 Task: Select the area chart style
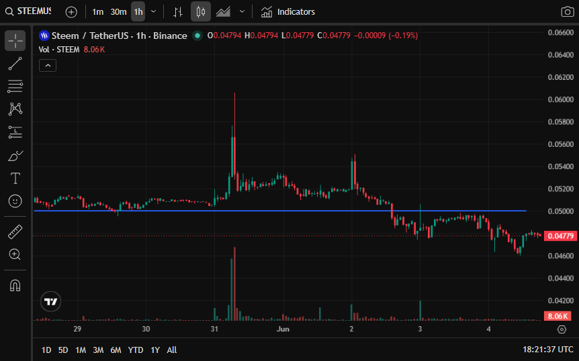click(224, 12)
